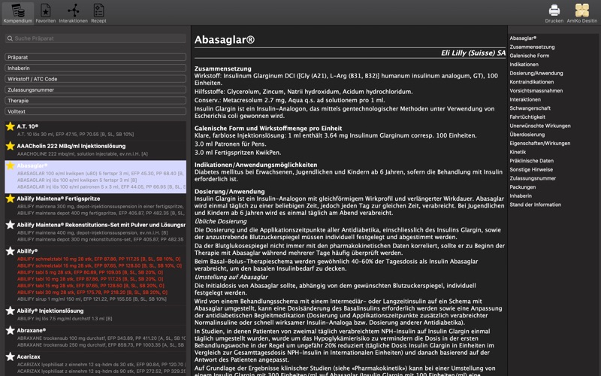This screenshot has height=376, width=601.
Task: Toggle favorite star for Abraxane
Action: click(x=11, y=330)
